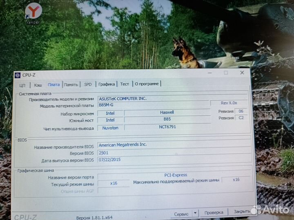Click the Nuvoton chip vendor value
Screen dimensions: 294x220
click(x=110, y=128)
